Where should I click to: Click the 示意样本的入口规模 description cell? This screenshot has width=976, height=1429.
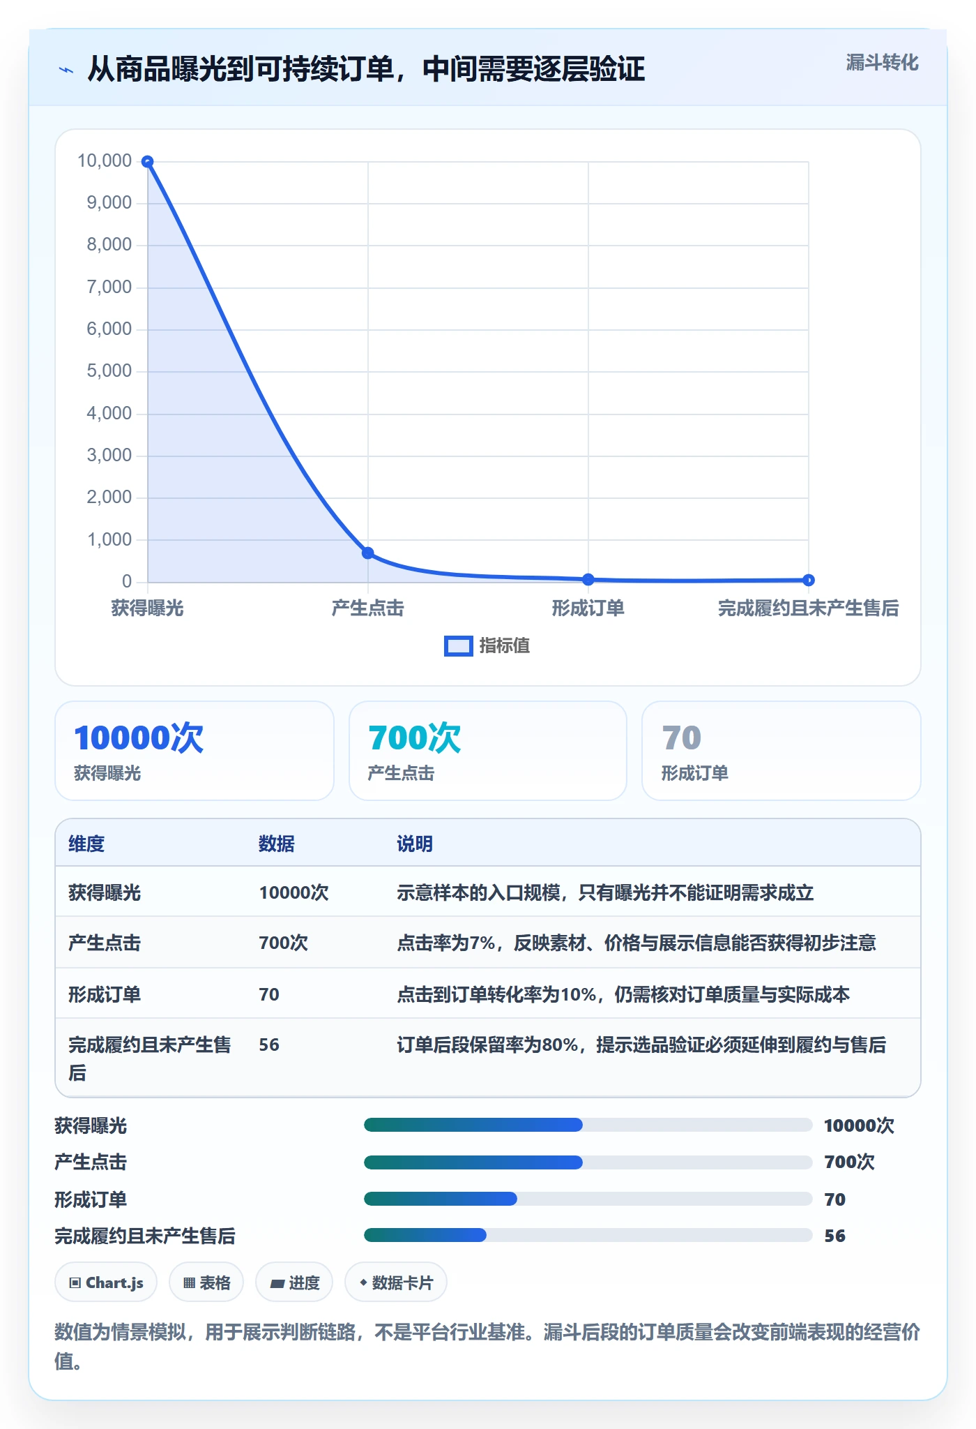click(605, 892)
